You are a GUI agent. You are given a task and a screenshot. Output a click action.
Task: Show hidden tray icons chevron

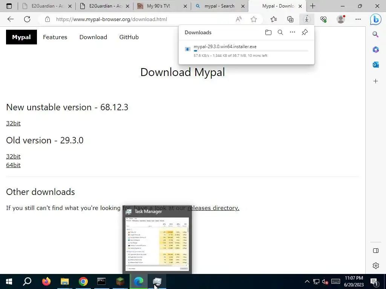pos(307,281)
